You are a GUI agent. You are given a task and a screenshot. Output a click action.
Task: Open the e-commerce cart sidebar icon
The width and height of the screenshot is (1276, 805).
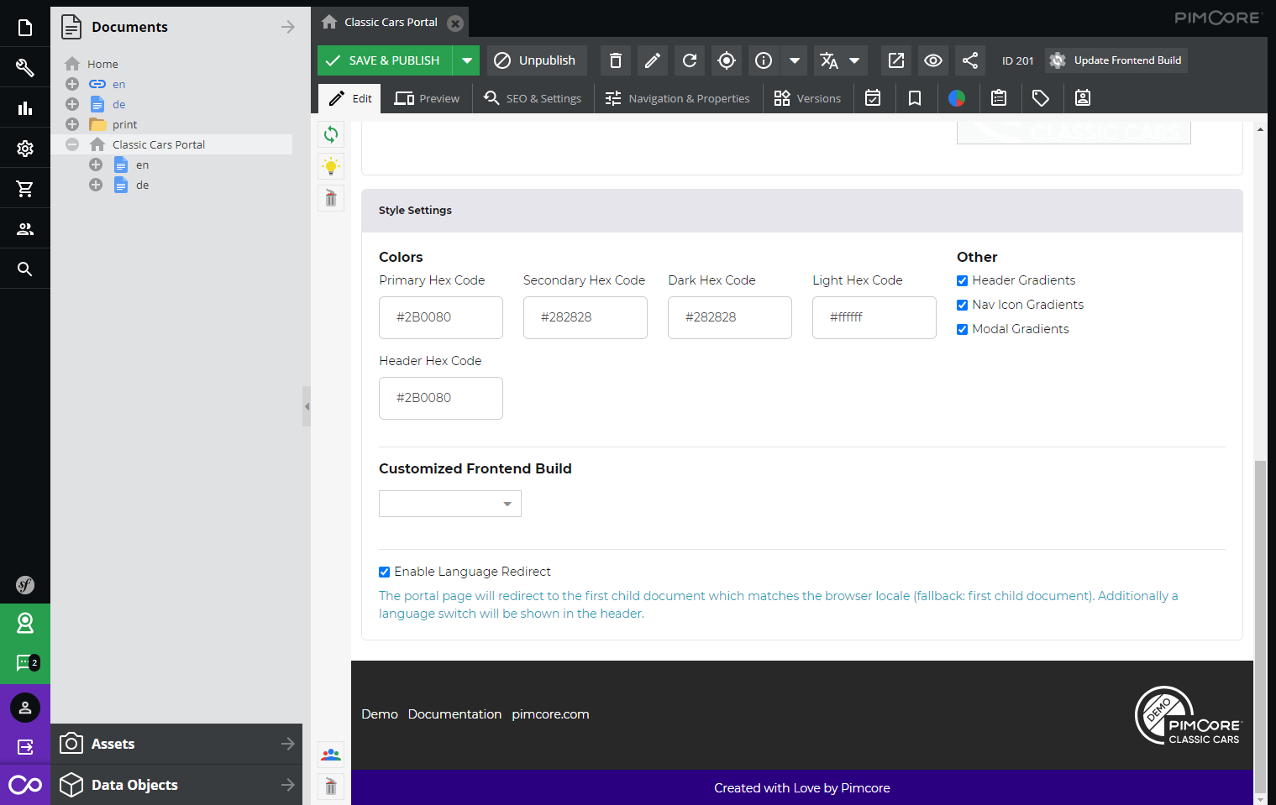point(25,189)
